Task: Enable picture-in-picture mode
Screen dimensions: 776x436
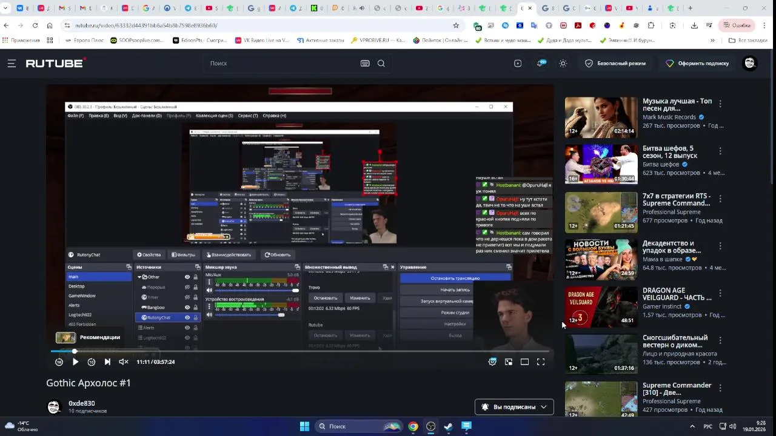Action: pyautogui.click(x=509, y=362)
